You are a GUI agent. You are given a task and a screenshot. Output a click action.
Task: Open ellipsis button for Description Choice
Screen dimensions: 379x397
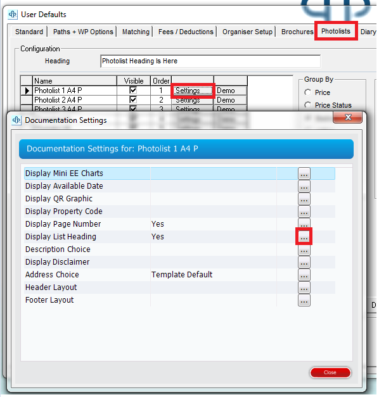(304, 250)
